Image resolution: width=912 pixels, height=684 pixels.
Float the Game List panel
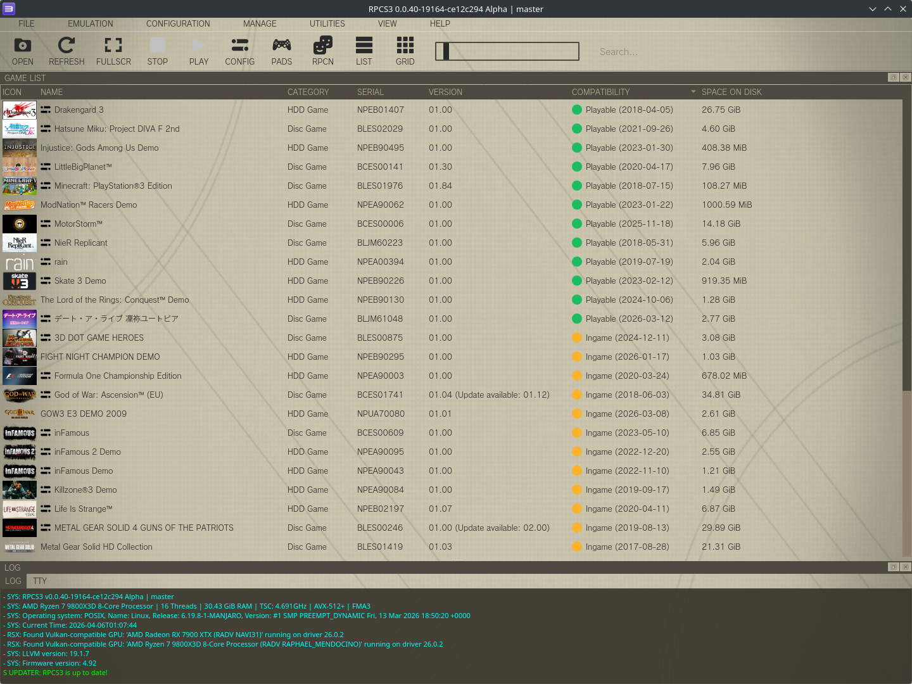click(893, 77)
